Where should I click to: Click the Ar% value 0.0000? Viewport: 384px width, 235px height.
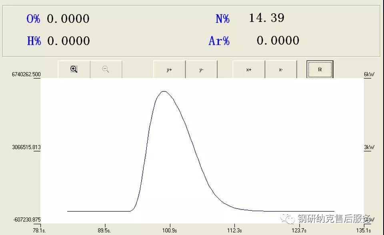278,40
